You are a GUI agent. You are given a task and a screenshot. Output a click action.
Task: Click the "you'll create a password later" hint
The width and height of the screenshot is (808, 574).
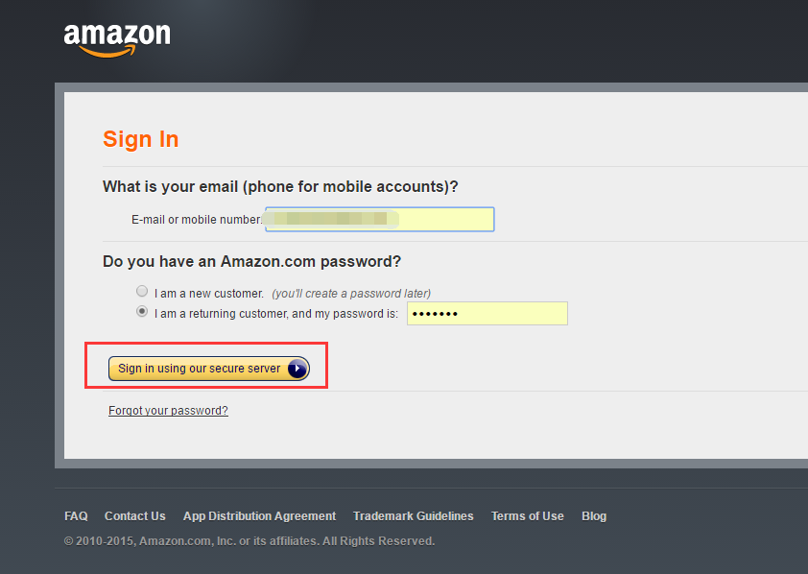tap(351, 294)
